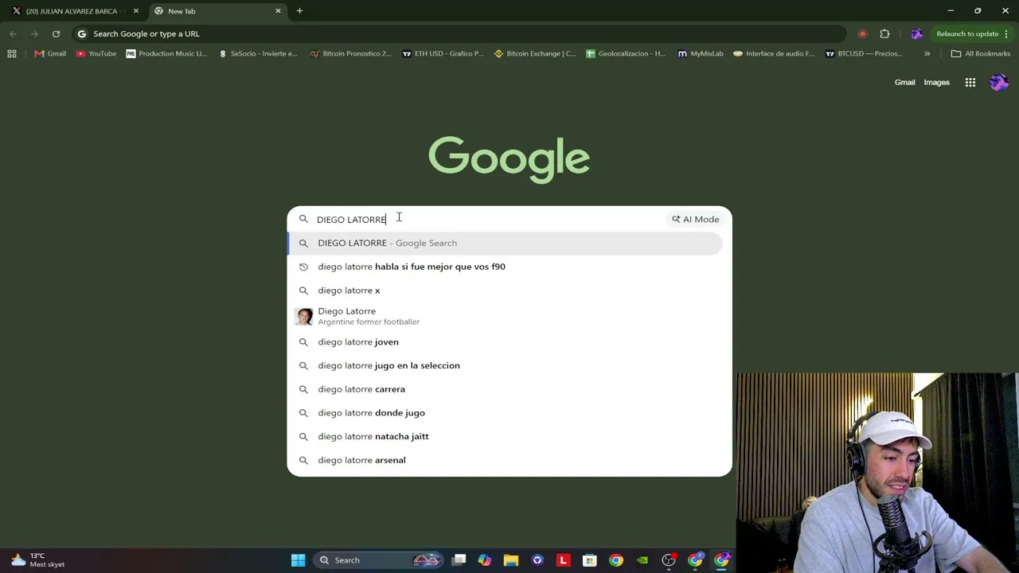The width and height of the screenshot is (1019, 573).
Task: Close the New Tab tab
Action: (278, 11)
